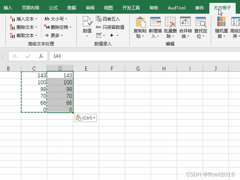Click the Delete Text (删除文本) icon
240x180 pixels.
click(12, 27)
